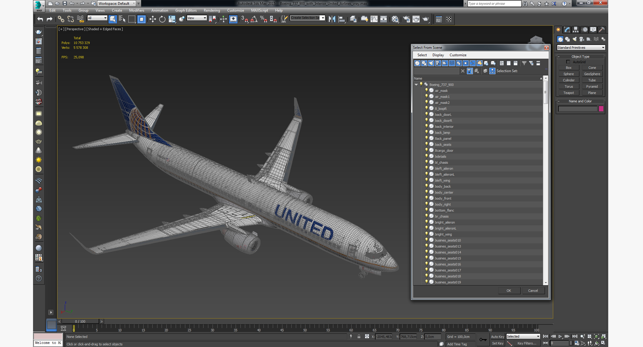
Task: Open the Material Editor
Action: tap(395, 19)
